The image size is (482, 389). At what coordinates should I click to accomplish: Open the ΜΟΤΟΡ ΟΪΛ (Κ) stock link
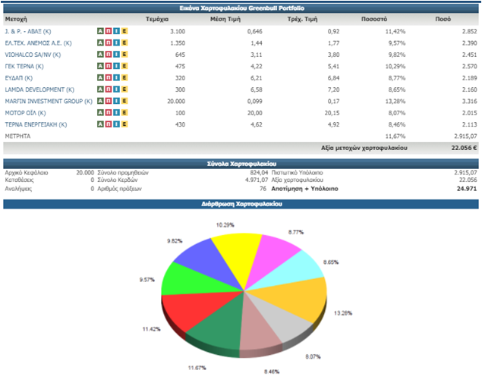(x=25, y=113)
